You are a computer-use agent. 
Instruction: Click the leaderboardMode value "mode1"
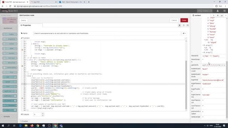click(x=205, y=75)
